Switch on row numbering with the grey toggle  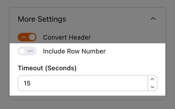(x=27, y=51)
